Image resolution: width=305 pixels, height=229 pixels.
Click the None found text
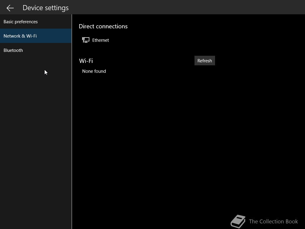click(x=94, y=71)
